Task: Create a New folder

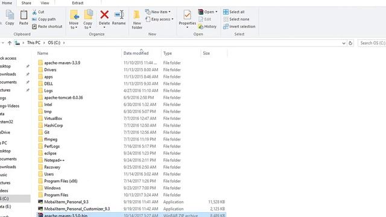Action: click(137, 20)
